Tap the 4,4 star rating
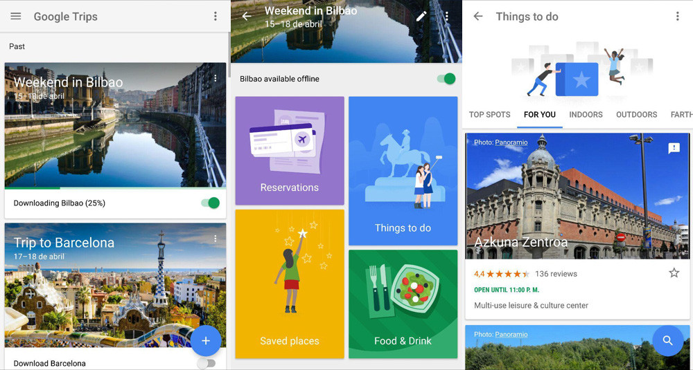 502,274
